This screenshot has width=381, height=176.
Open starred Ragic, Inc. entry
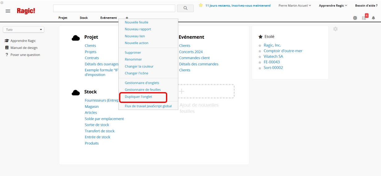point(272,45)
